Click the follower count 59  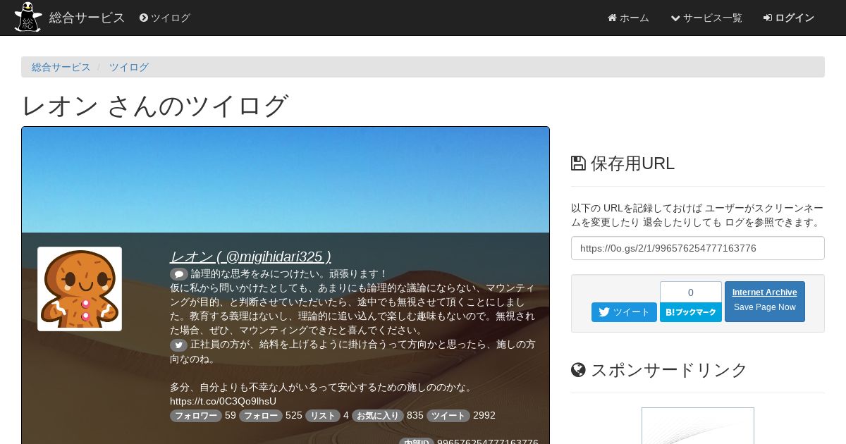tap(231, 416)
